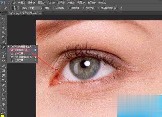Select the Move tool in toolbox
Viewport: 162px width, 117px height.
3,18
